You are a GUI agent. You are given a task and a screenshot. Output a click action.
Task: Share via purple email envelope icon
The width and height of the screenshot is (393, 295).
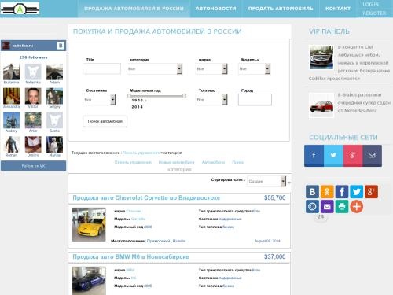[327, 206]
